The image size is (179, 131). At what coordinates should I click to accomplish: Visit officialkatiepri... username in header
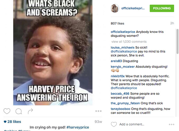133,8
